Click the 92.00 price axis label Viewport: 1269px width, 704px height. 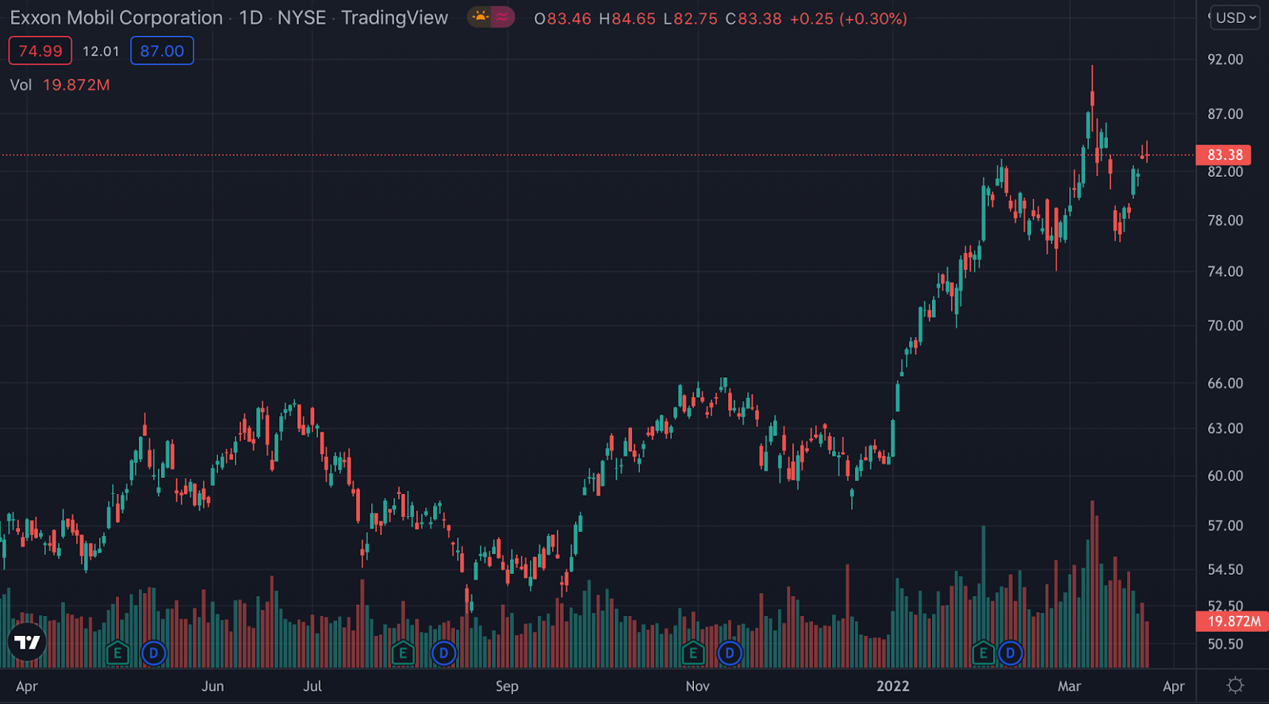click(1225, 59)
